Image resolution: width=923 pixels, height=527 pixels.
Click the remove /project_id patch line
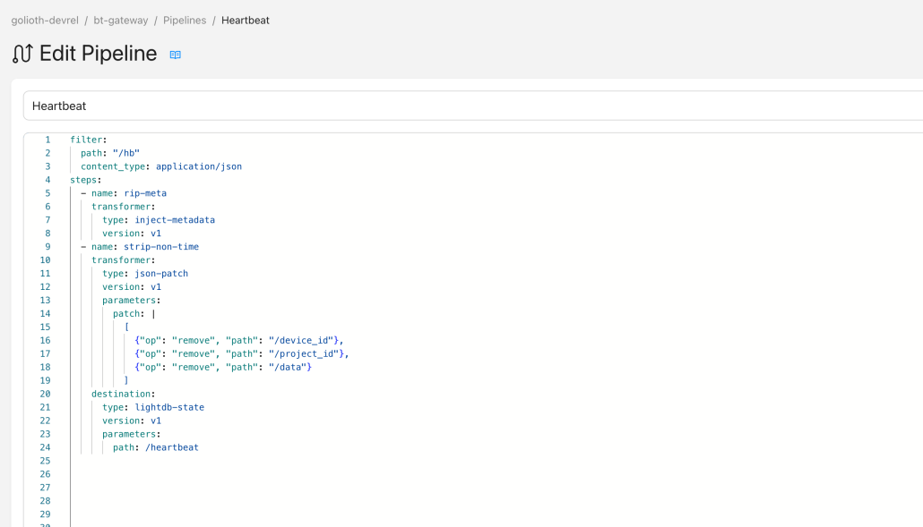[x=242, y=354]
